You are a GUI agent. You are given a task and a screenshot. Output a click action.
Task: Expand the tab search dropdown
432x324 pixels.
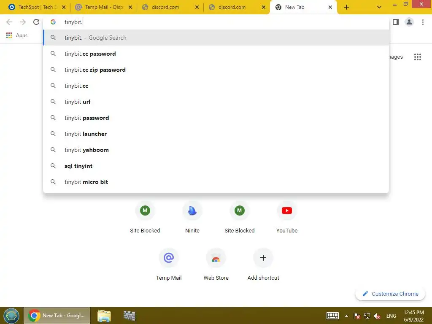379,7
